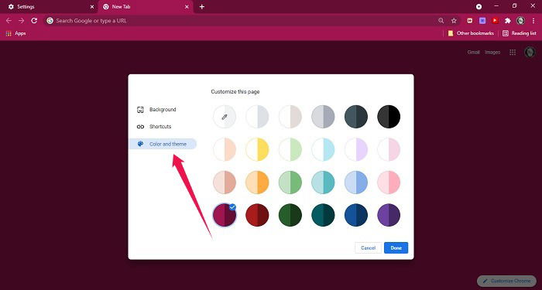Choose the teal aqua theme swatch
The width and height of the screenshot is (542, 290).
pos(323,183)
